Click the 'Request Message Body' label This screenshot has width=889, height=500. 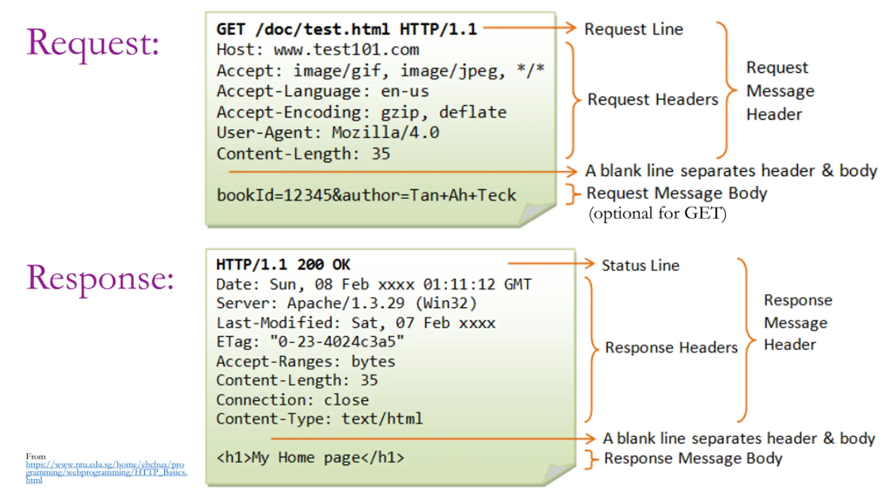coord(676,193)
